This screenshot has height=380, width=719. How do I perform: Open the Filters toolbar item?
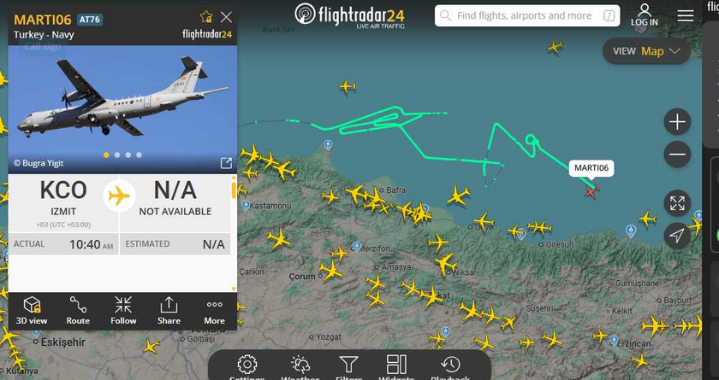348,368
